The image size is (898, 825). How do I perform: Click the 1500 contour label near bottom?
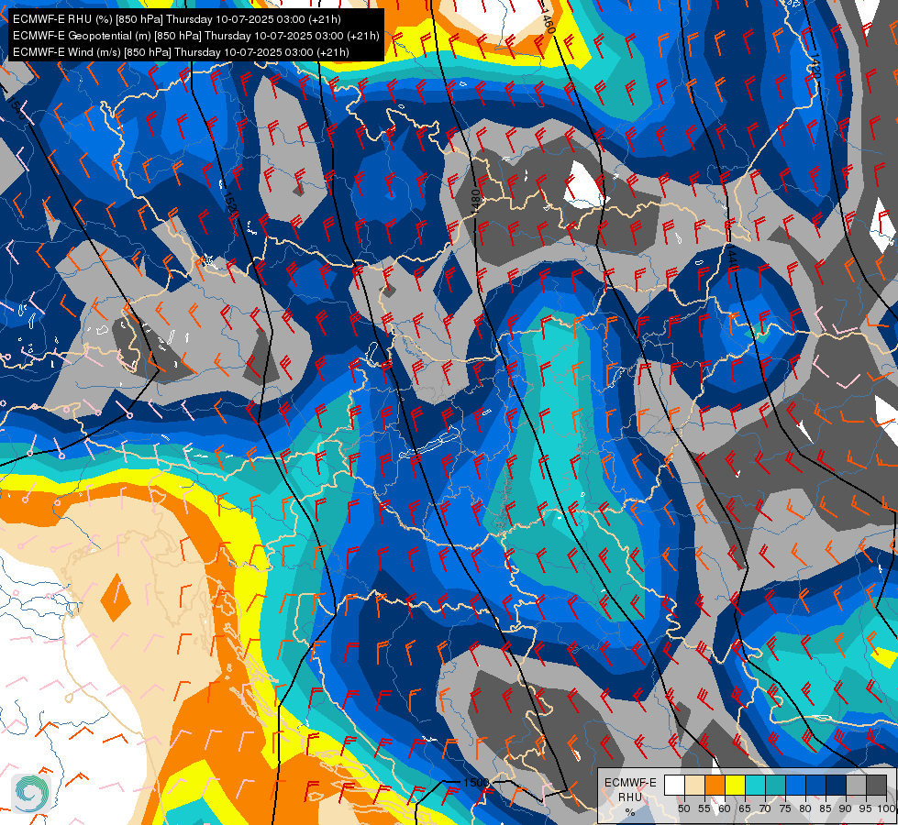pyautogui.click(x=476, y=782)
